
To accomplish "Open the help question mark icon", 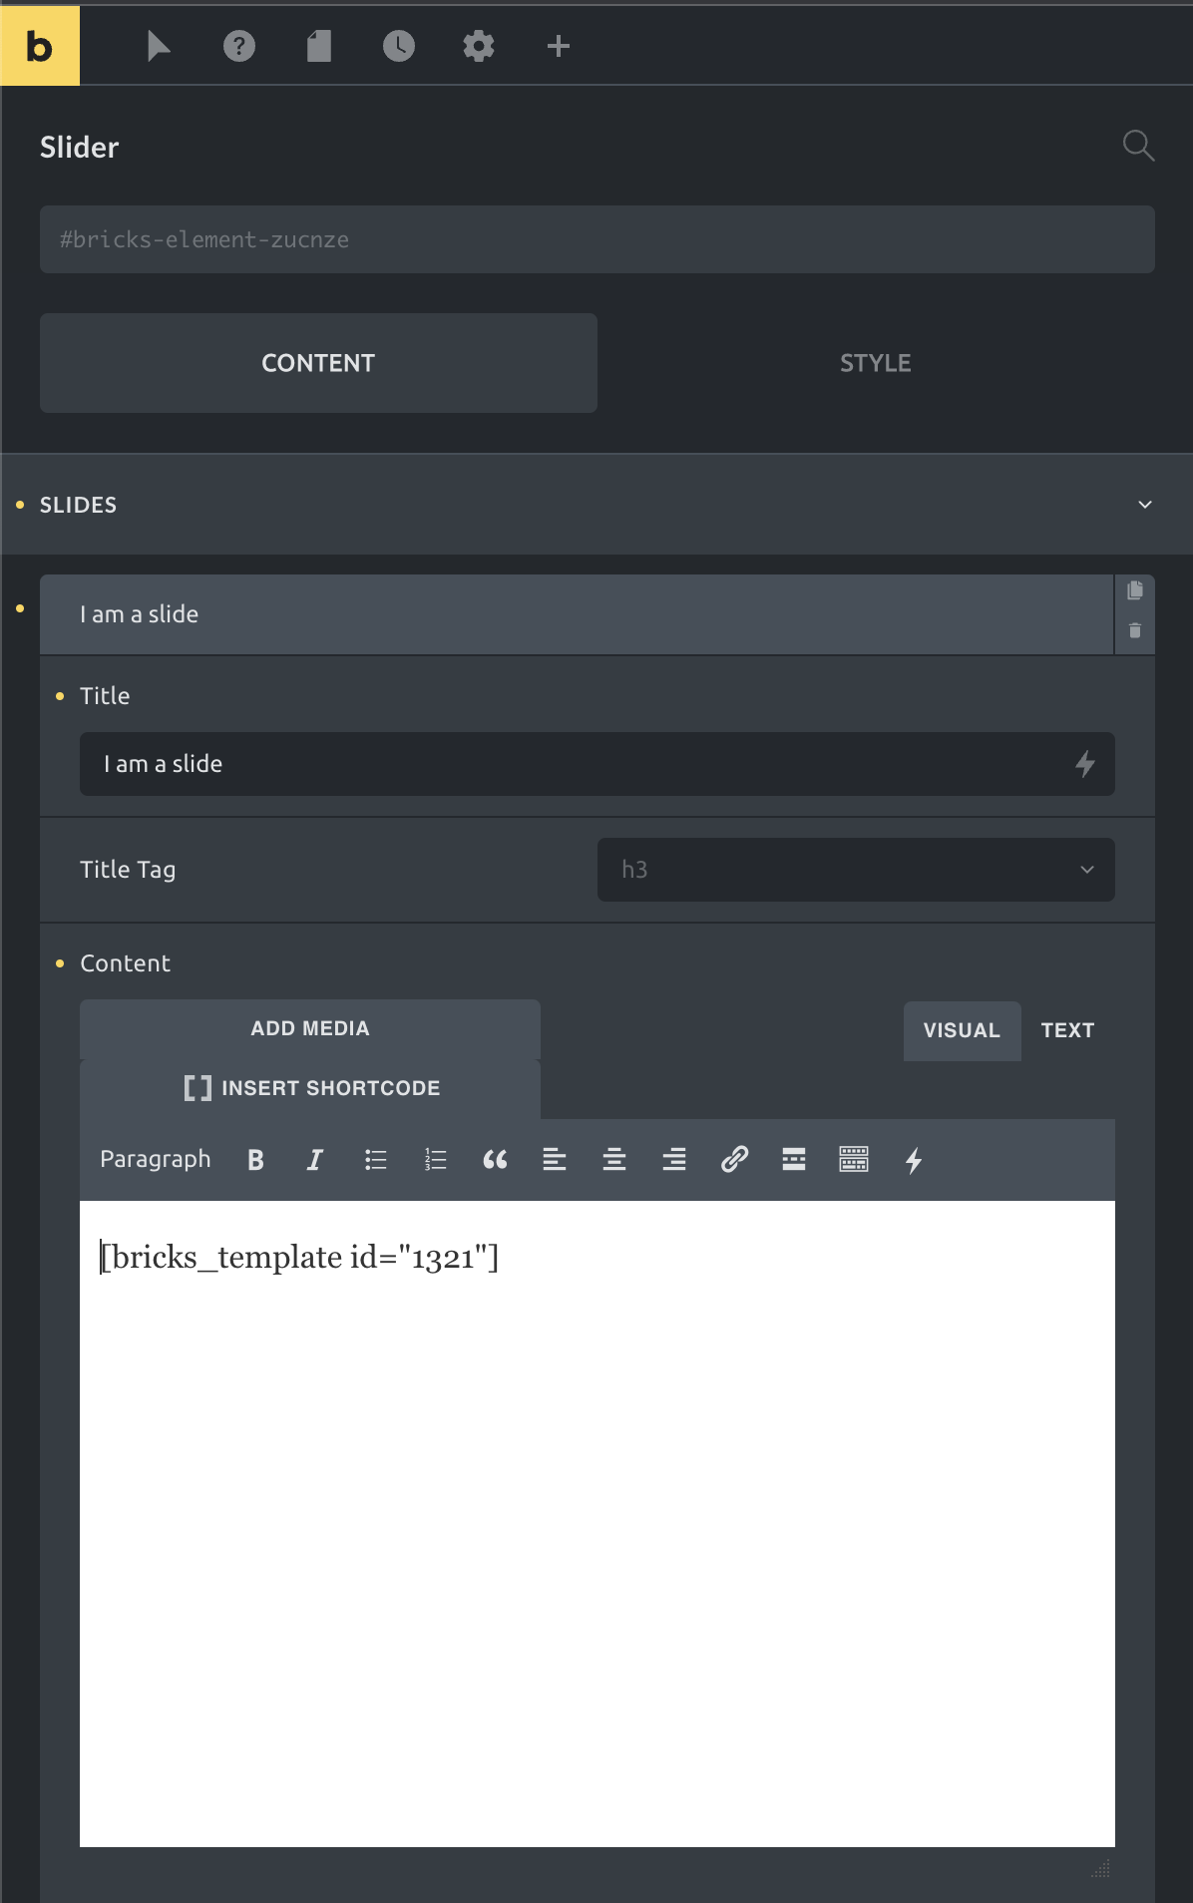I will point(239,46).
